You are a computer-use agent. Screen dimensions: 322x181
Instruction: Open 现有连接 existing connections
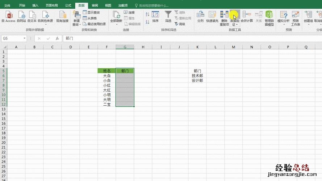62,16
